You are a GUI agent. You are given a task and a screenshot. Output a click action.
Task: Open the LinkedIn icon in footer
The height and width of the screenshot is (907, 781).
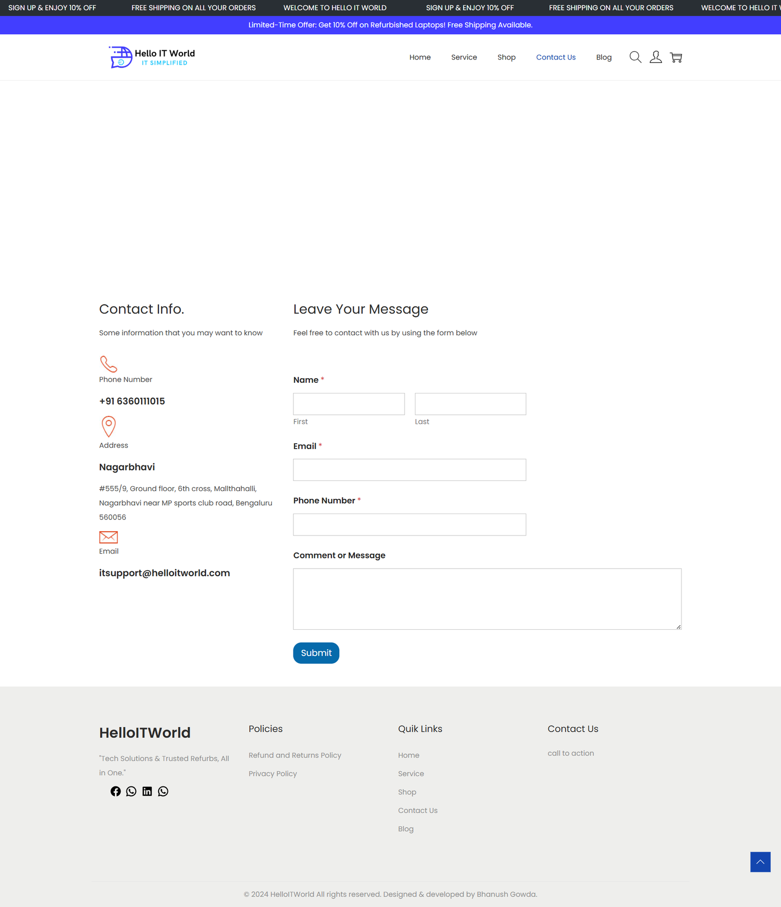click(147, 791)
